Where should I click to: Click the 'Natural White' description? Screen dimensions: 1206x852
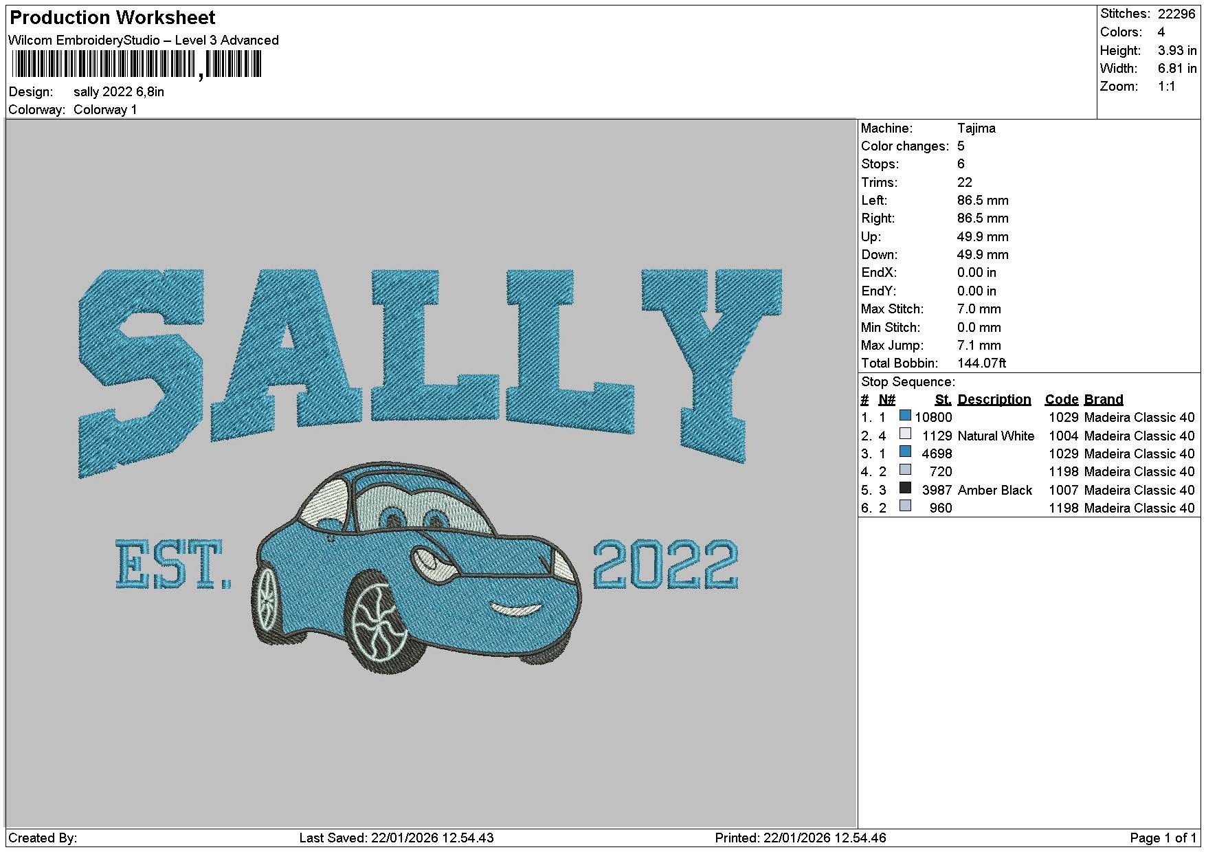[x=996, y=436]
